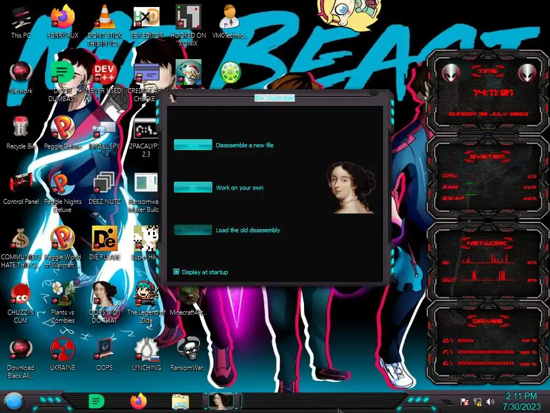The height and width of the screenshot is (413, 550).
Task: Select the IDA portrait taskbar button
Action: click(x=221, y=401)
